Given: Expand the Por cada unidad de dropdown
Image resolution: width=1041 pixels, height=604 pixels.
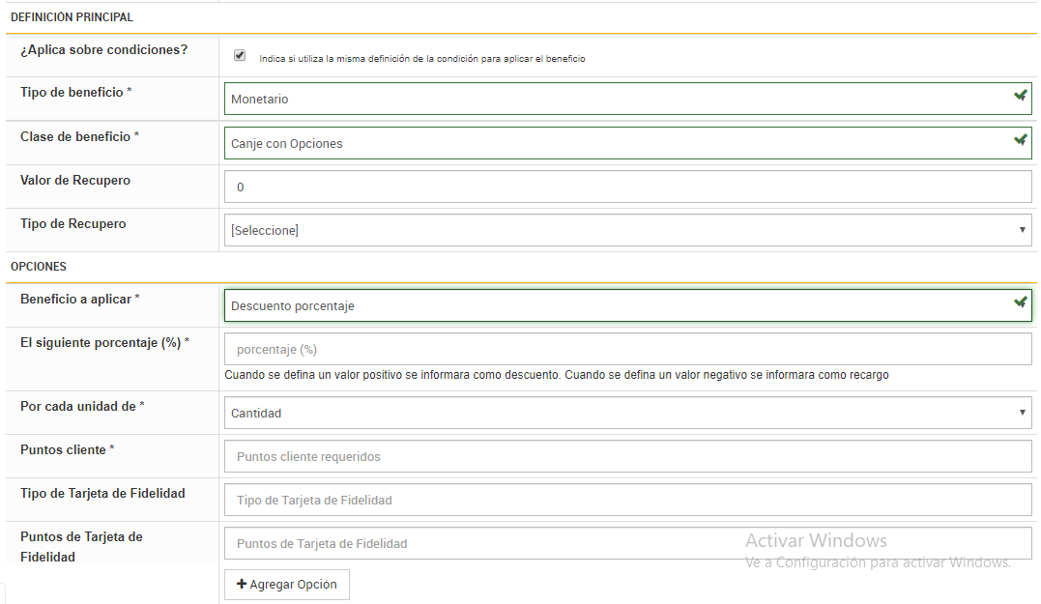Looking at the screenshot, I should (627, 413).
